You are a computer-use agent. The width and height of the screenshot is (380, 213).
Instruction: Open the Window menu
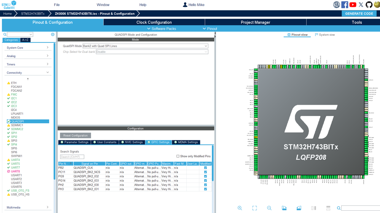tap(103, 5)
